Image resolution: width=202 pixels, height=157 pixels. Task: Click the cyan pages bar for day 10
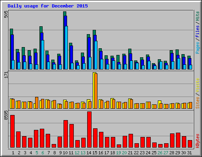66,48
